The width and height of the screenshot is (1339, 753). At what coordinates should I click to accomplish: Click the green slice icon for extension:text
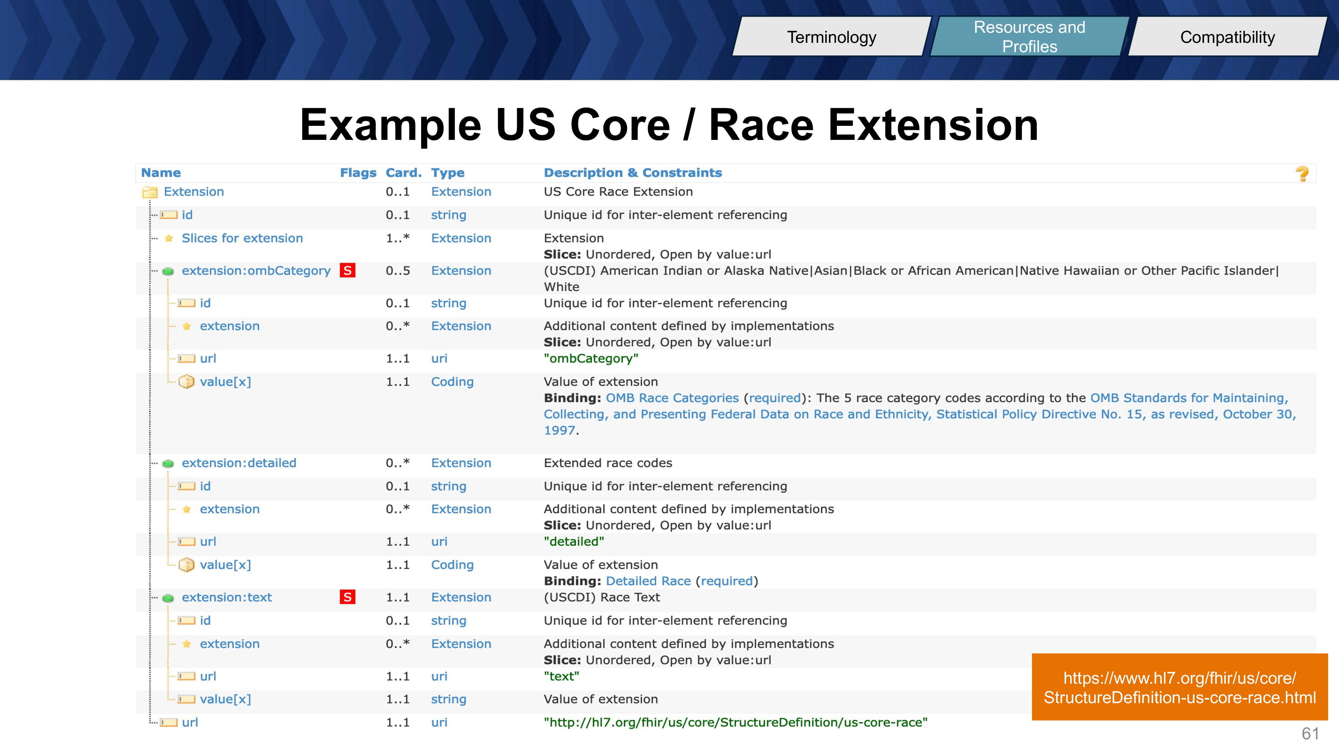[x=168, y=598]
